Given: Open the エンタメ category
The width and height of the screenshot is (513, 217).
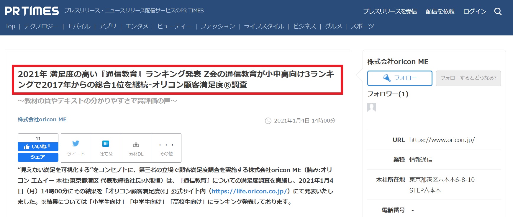Looking at the screenshot, I should 137,26.
